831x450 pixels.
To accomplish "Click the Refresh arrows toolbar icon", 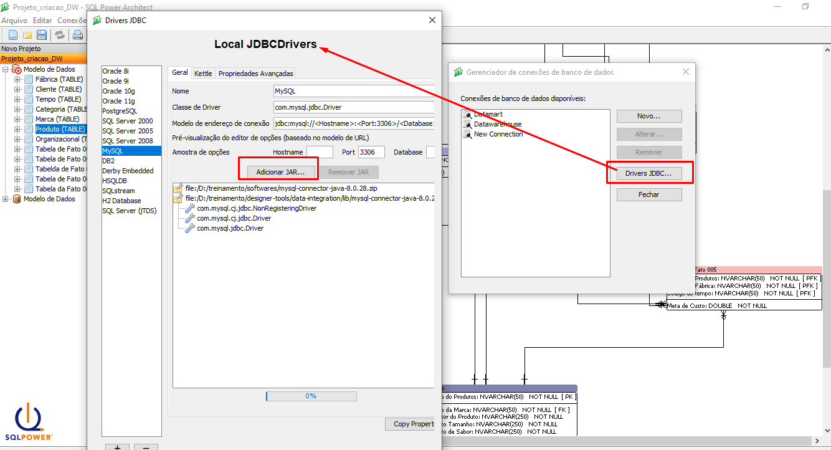I will 60,35.
